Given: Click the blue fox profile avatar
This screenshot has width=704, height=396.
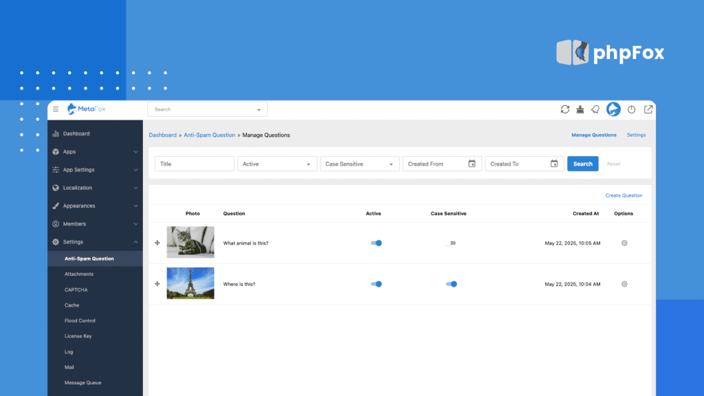Looking at the screenshot, I should pos(613,109).
